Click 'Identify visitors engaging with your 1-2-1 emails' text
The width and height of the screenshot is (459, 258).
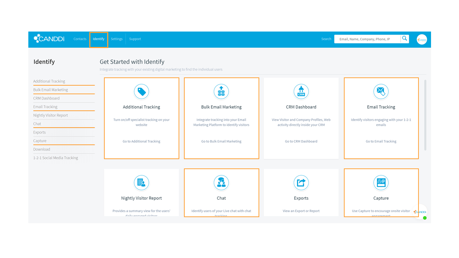(x=381, y=123)
